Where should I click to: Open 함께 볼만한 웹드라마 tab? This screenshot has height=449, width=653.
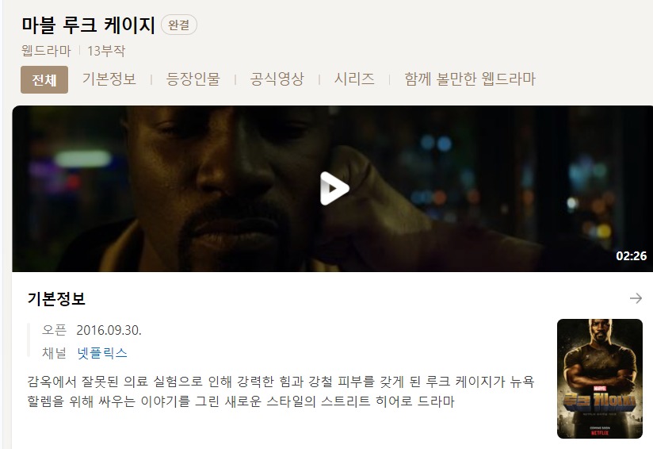tap(470, 79)
